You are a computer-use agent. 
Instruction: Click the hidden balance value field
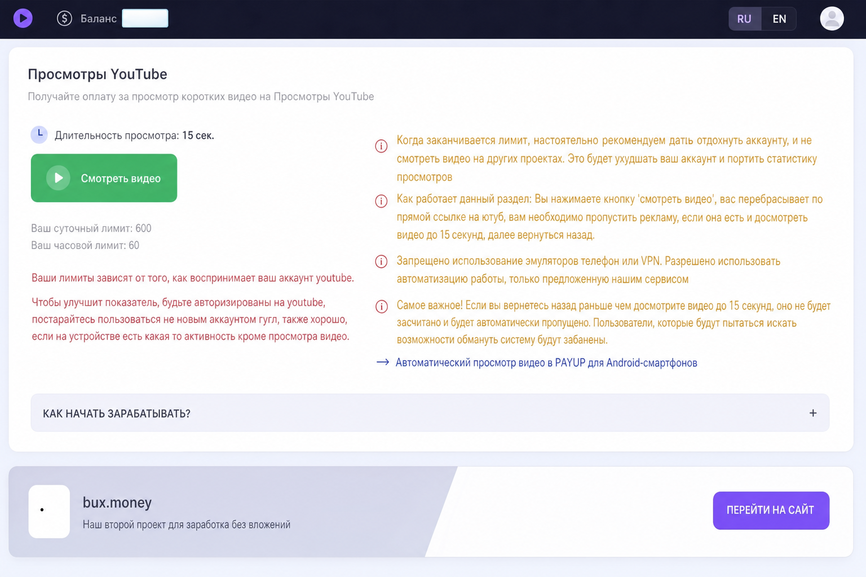[145, 19]
